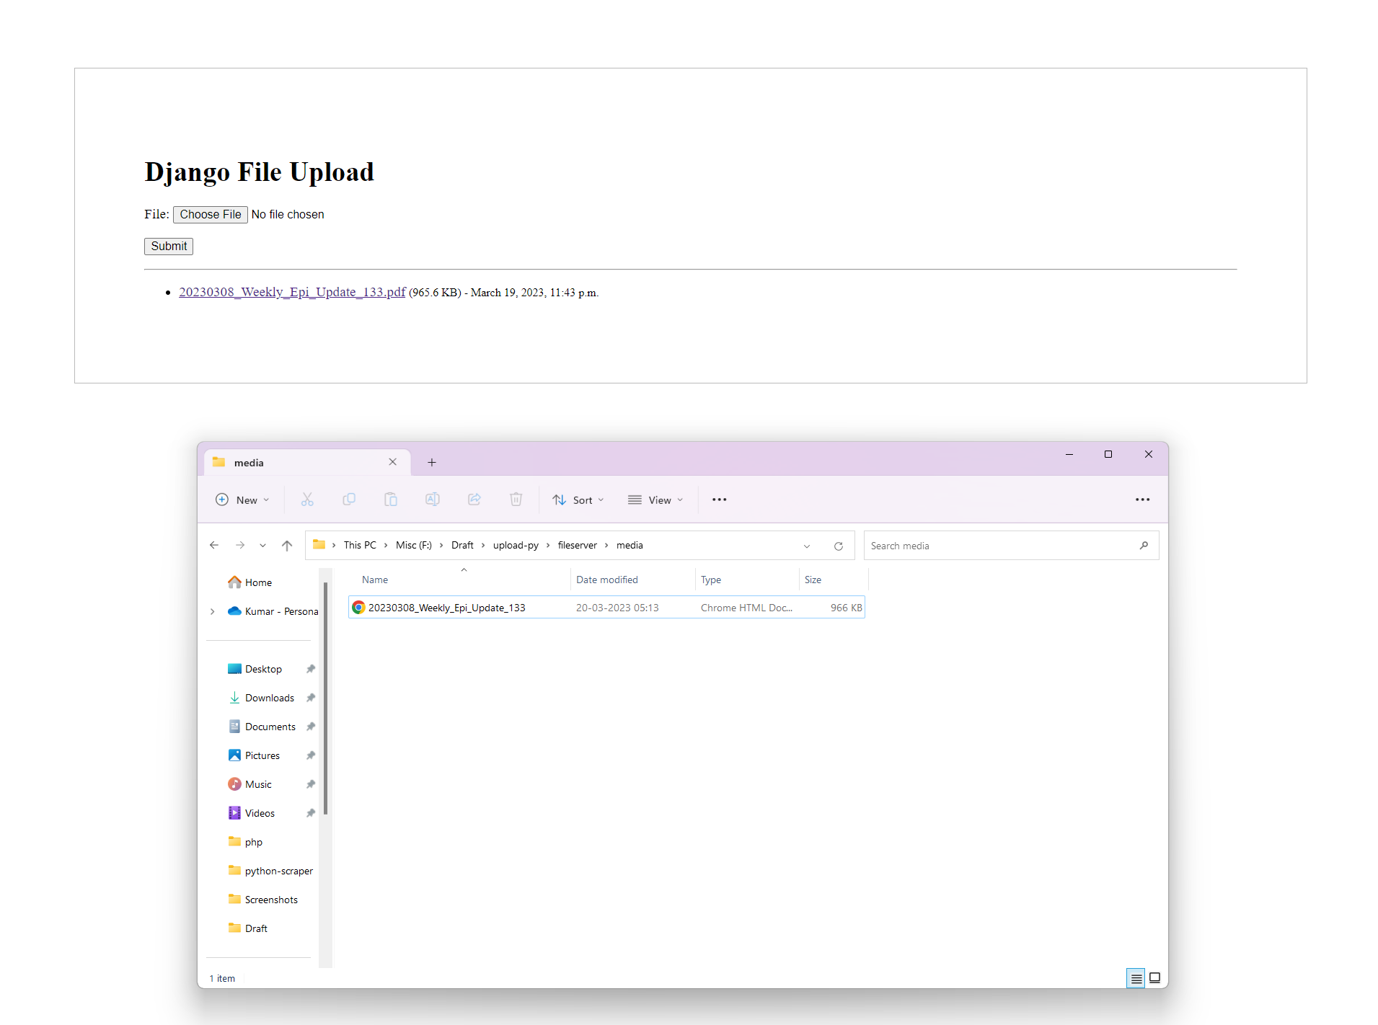Click the Delete trash icon
Image resolution: width=1378 pixels, height=1025 pixels.
pyautogui.click(x=516, y=500)
